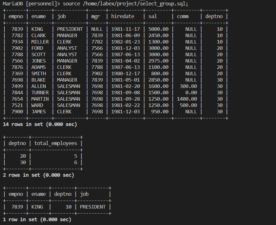Click the value 6 under total_employees
This screenshot has width=276, height=225.
[x=75, y=162]
